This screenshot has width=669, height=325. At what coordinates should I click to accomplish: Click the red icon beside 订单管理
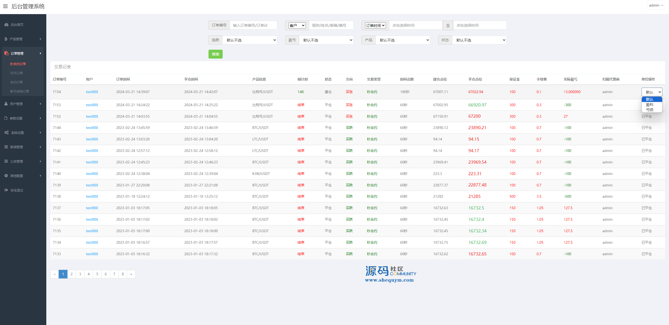click(7, 53)
